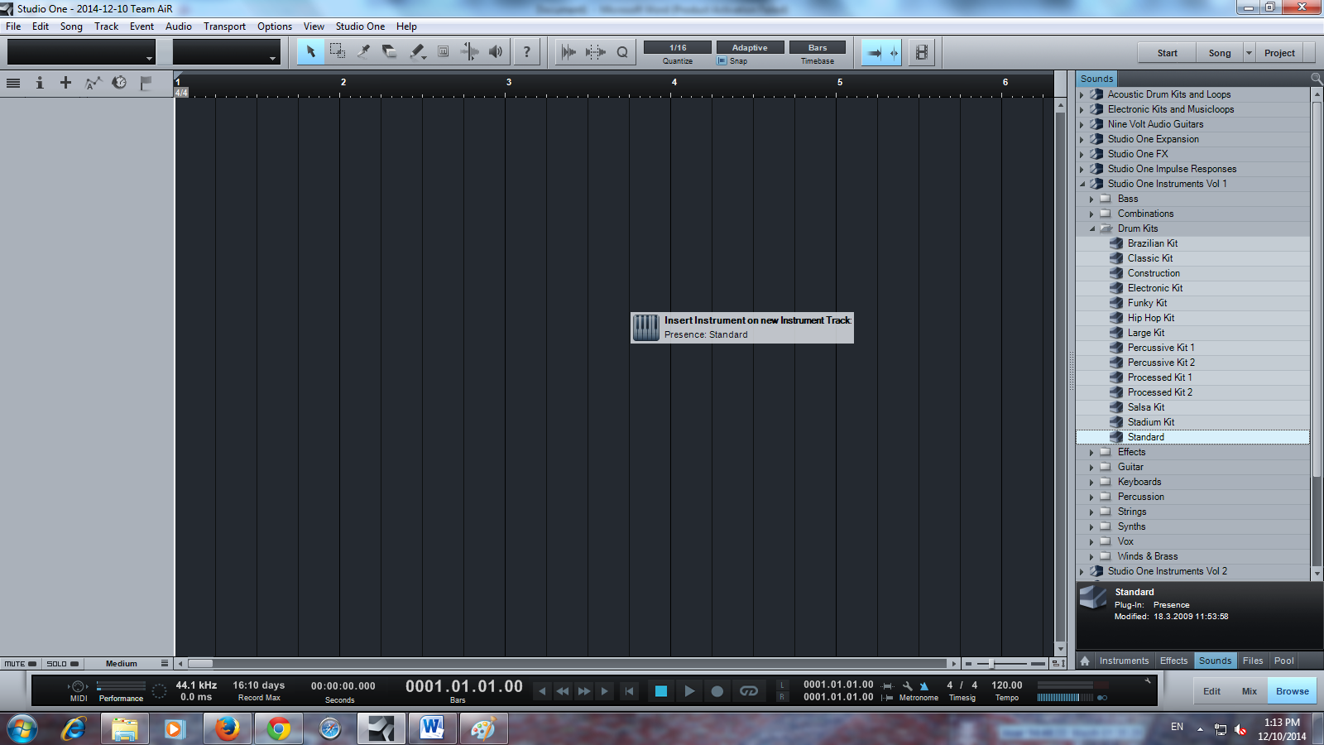Image resolution: width=1324 pixels, height=745 pixels.
Task: Switch to the Instruments browser tab
Action: (x=1124, y=661)
